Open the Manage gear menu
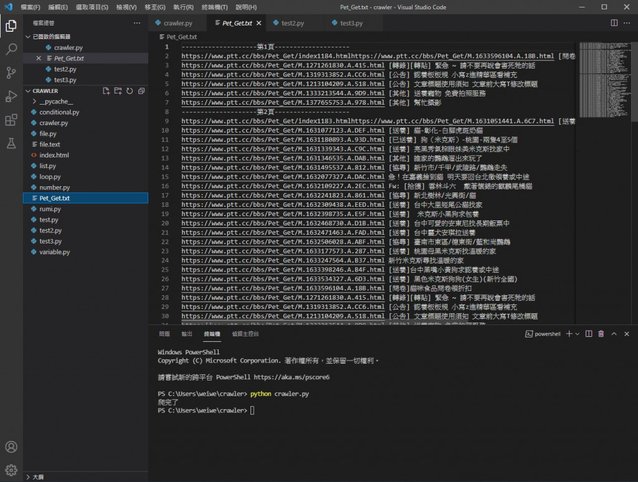This screenshot has height=482, width=638. (x=11, y=470)
